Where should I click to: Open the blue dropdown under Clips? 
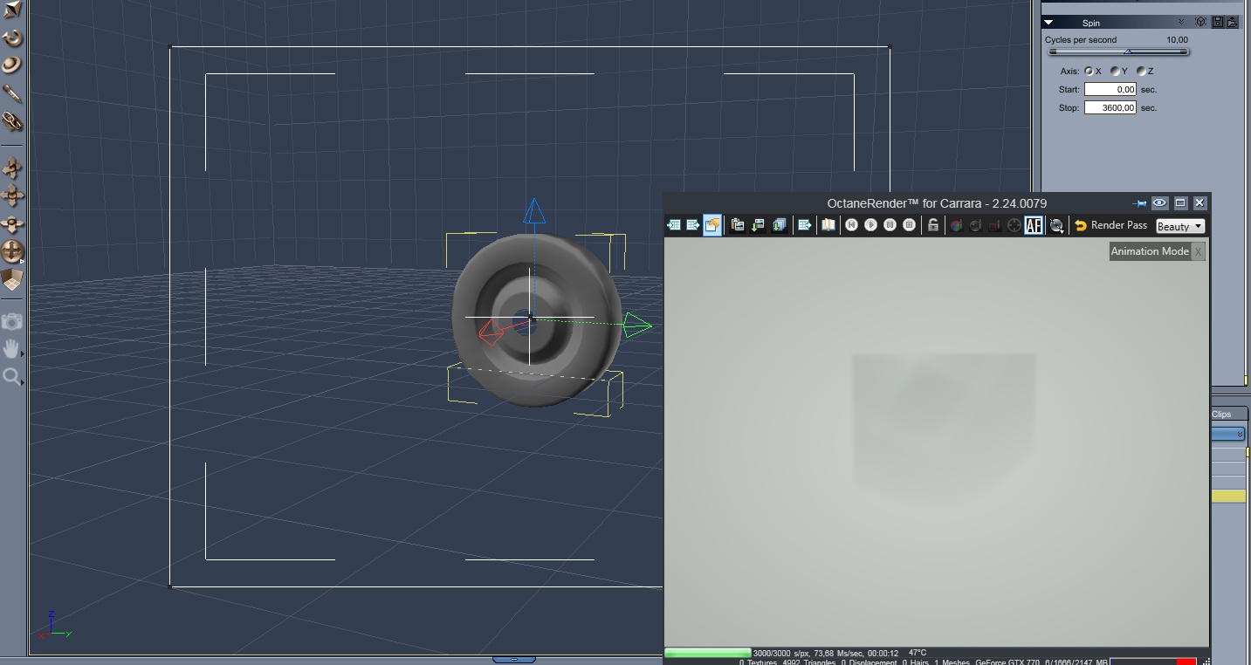[x=1228, y=434]
